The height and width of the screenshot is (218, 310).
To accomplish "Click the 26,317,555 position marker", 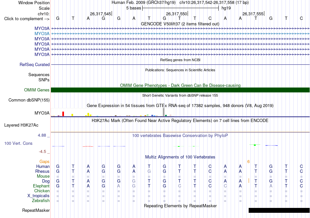I will click(253, 14).
